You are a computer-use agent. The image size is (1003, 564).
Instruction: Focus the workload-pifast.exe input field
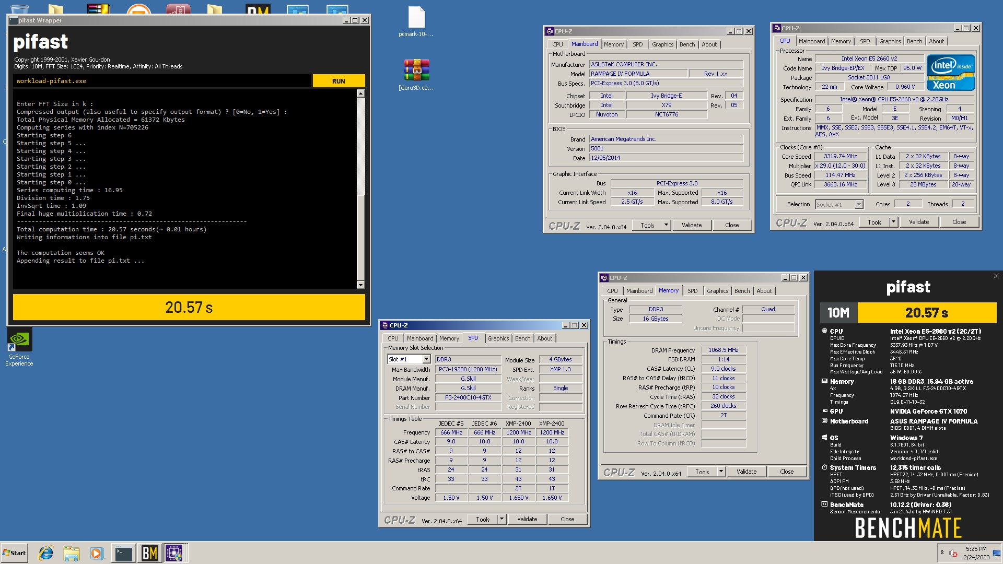pos(162,81)
